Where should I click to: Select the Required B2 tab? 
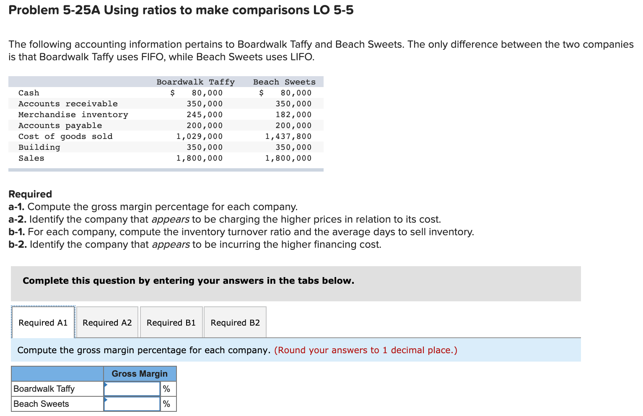point(235,322)
